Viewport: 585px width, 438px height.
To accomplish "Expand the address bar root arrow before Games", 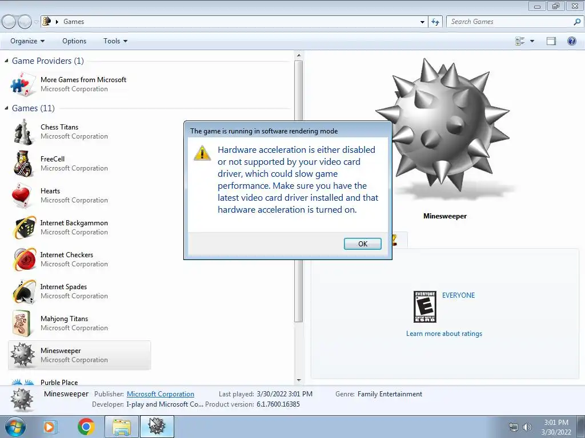I will pos(57,22).
